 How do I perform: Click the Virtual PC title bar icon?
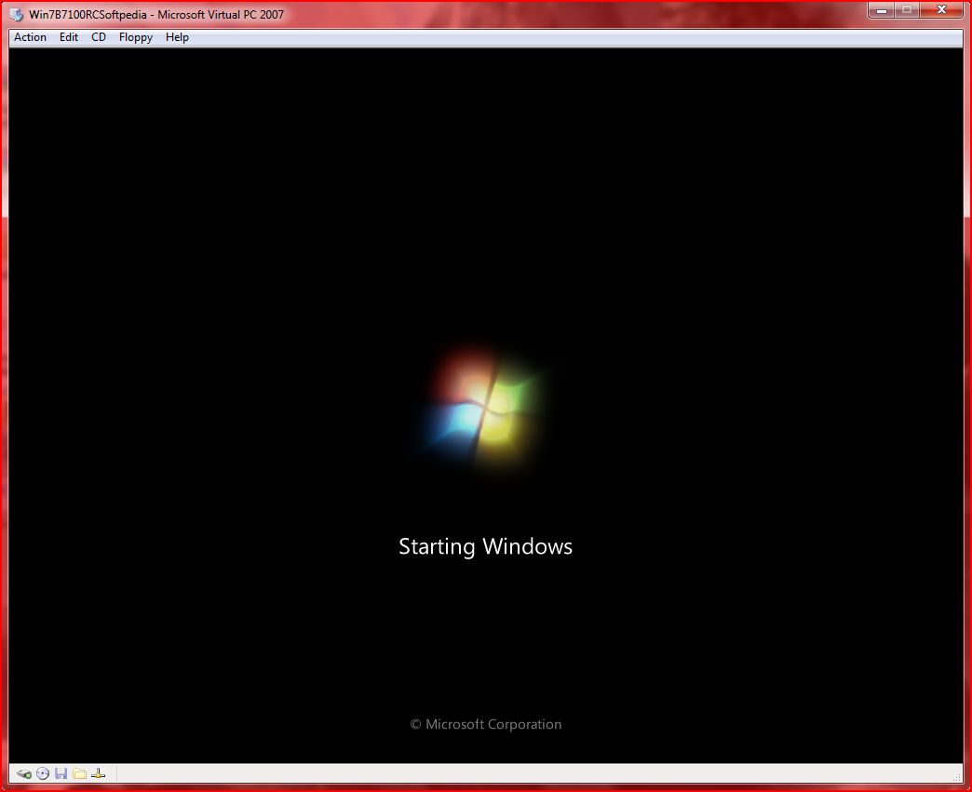pos(17,14)
